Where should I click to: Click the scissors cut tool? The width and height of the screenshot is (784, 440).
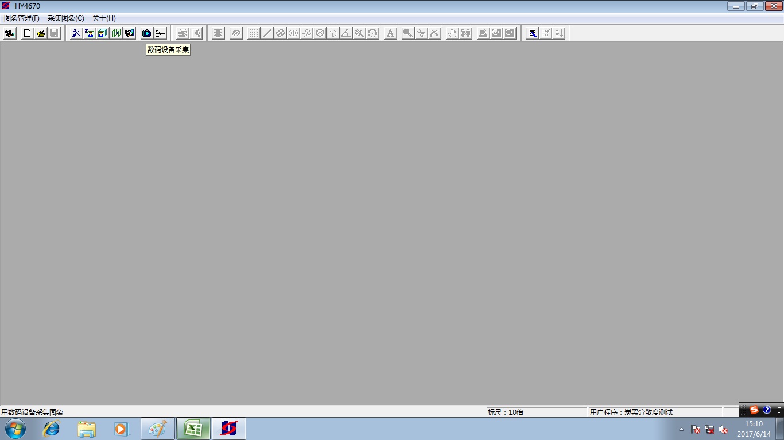click(421, 33)
